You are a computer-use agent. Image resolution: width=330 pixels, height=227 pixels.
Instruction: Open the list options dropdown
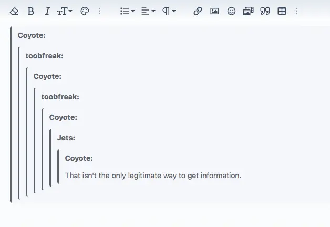point(128,11)
